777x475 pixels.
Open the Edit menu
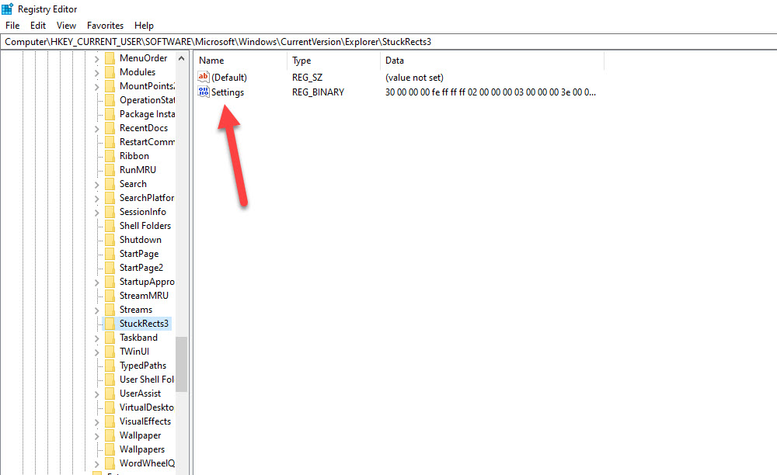coord(38,26)
